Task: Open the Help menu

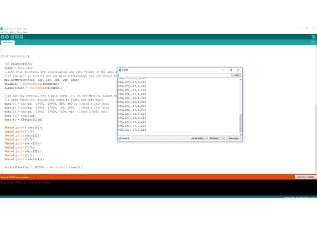Action: tap(25, 32)
